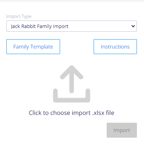The image size is (144, 144).
Task: Open the Import Type dropdown
Action: pyautogui.click(x=72, y=26)
